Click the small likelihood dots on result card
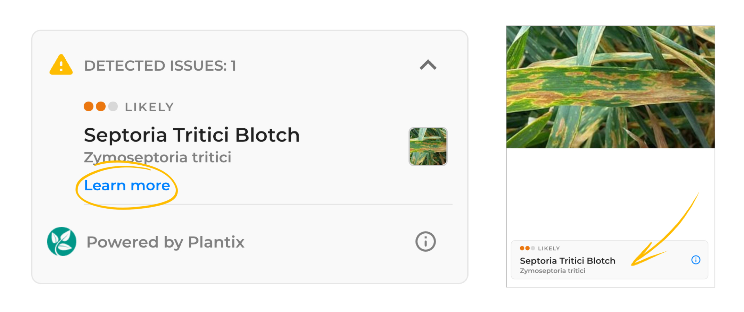 (x=527, y=248)
